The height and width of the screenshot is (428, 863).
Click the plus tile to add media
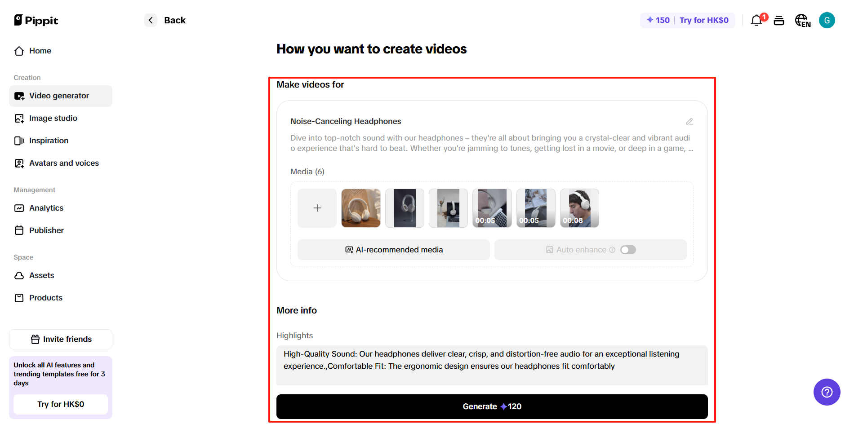click(317, 208)
